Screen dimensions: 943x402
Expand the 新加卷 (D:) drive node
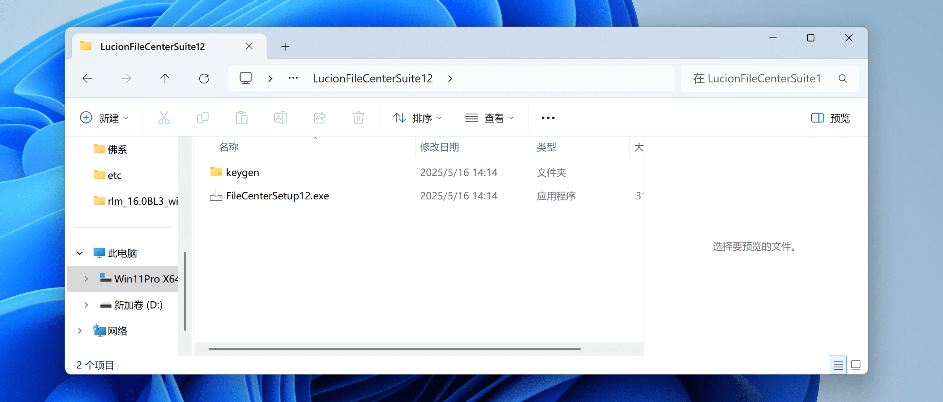click(x=86, y=305)
